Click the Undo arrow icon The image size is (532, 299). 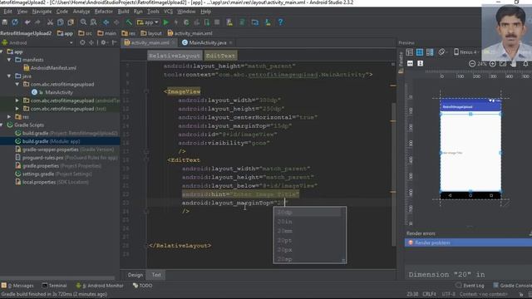tap(27, 22)
